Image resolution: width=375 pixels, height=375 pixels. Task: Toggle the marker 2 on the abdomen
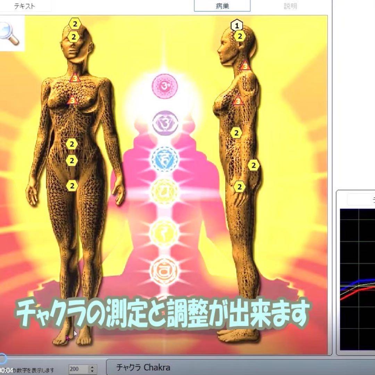[x=71, y=143]
